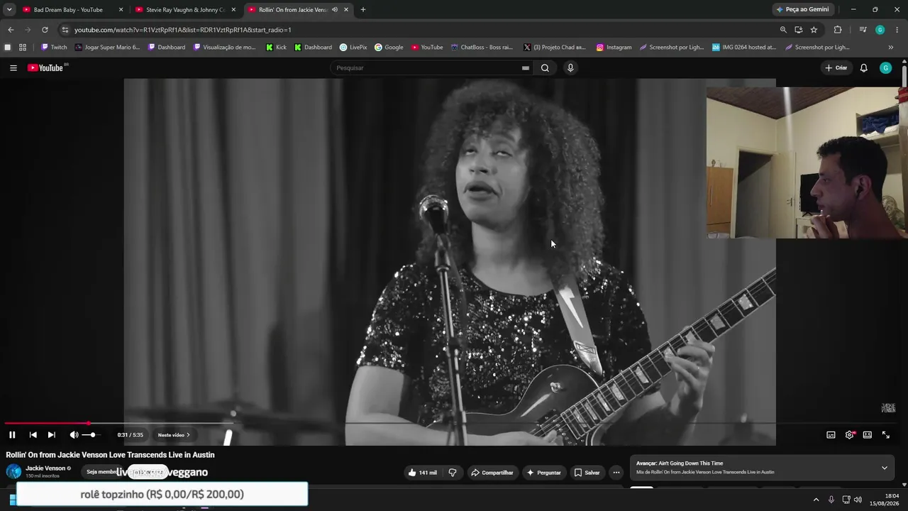Dislike the video
908x511 pixels.
pos(453,473)
